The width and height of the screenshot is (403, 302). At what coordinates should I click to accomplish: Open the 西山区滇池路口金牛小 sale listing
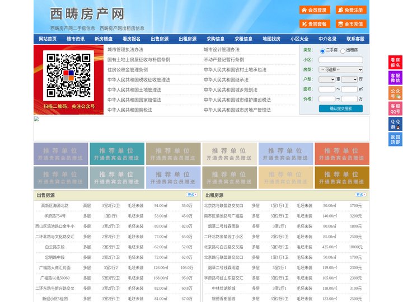pyautogui.click(x=55, y=226)
